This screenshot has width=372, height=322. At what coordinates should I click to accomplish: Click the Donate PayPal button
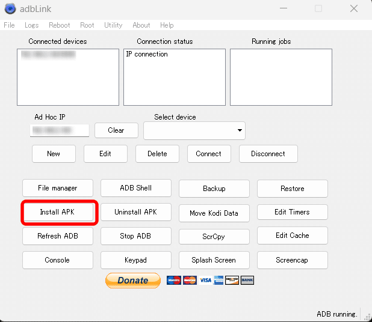[x=133, y=281]
